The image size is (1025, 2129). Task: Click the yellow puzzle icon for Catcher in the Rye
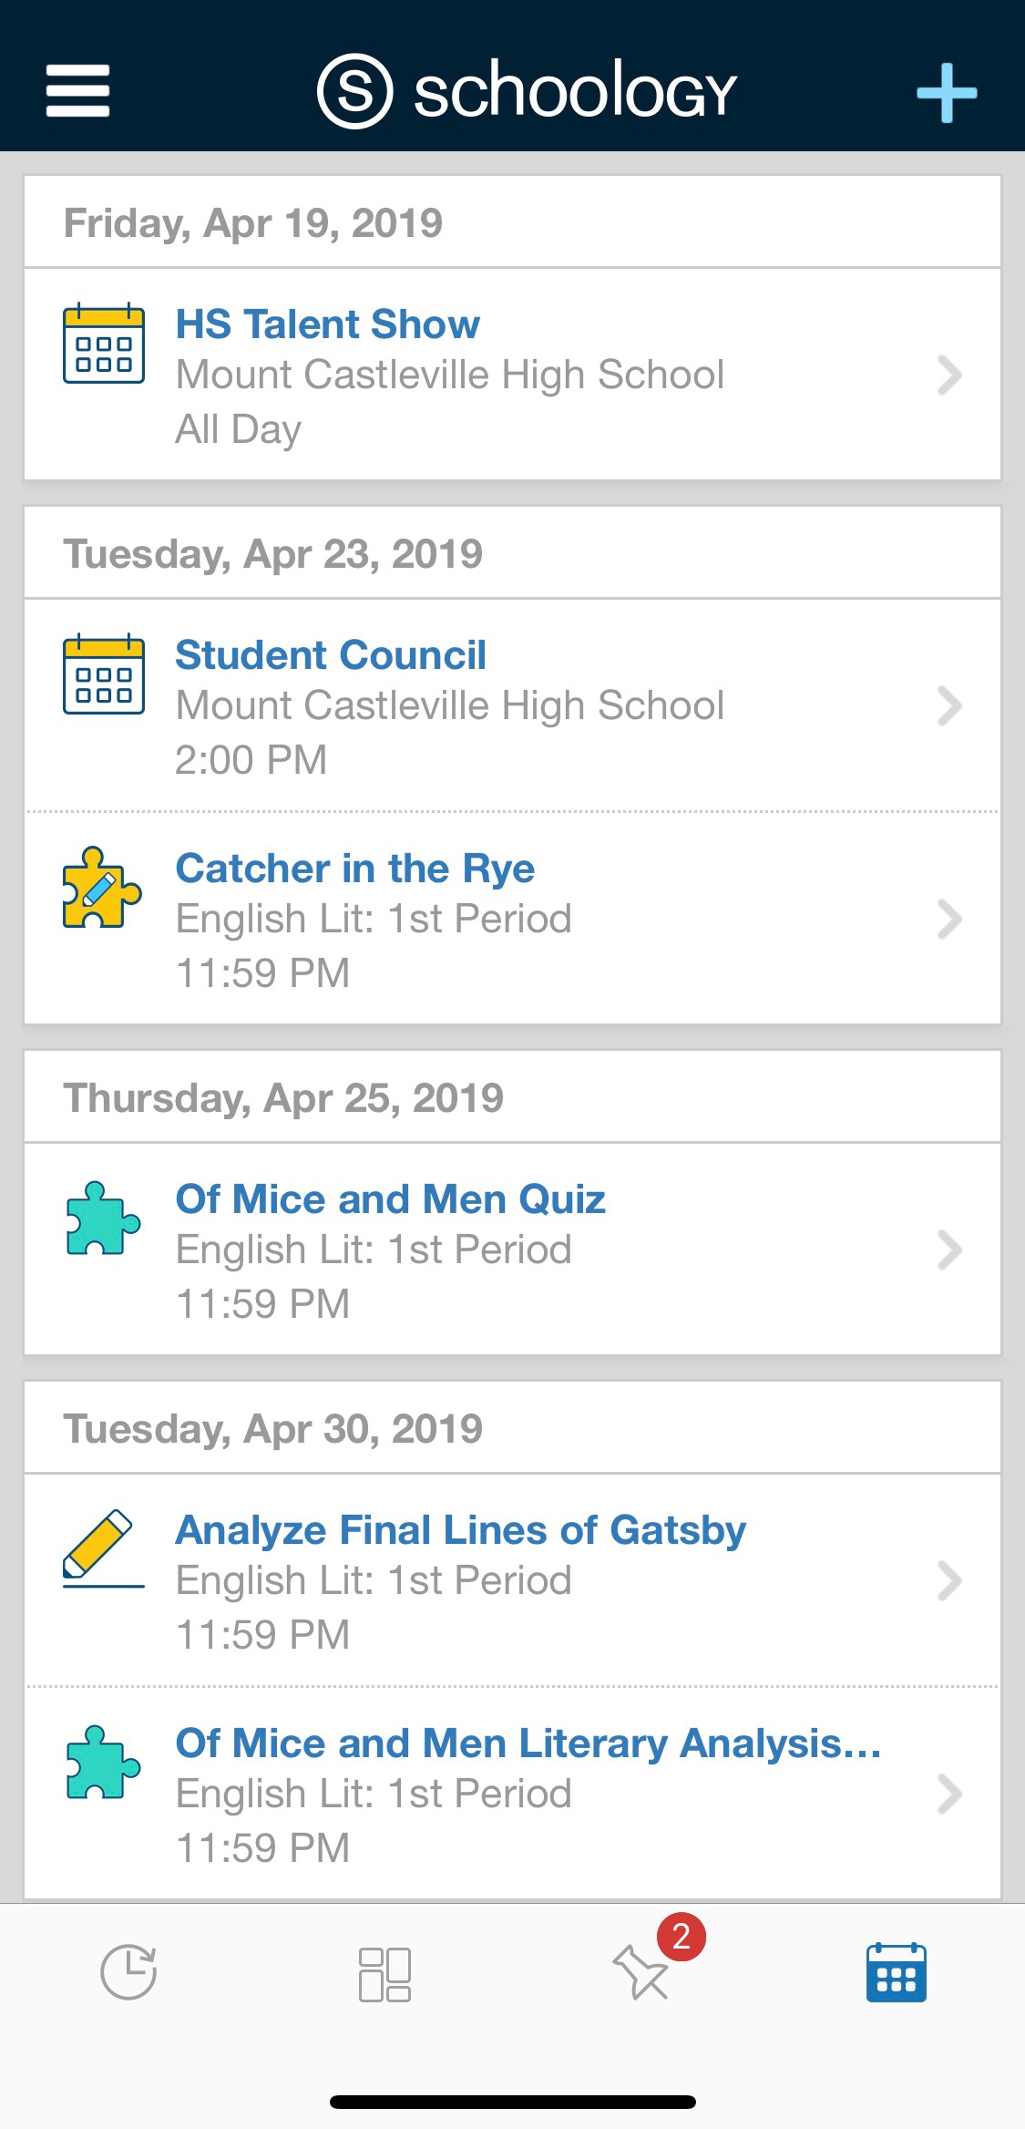click(102, 888)
